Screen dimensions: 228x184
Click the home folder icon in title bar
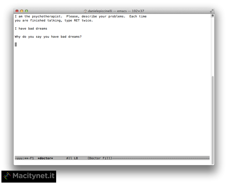click(x=85, y=11)
